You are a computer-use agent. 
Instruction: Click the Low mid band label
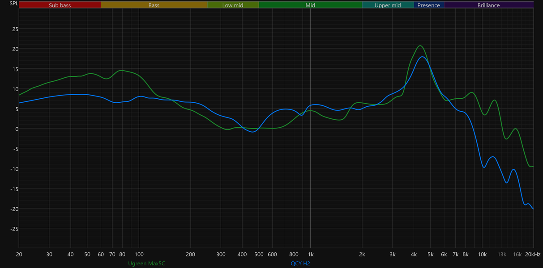(x=233, y=5)
